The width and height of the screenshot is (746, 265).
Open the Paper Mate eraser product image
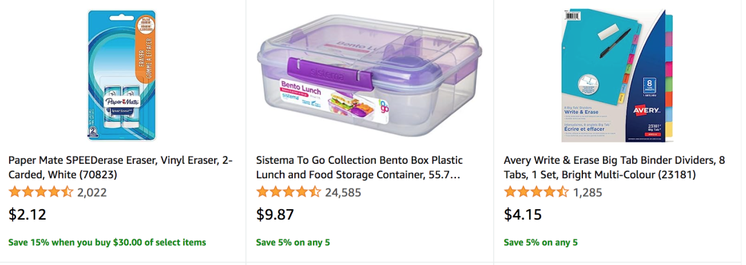122,75
